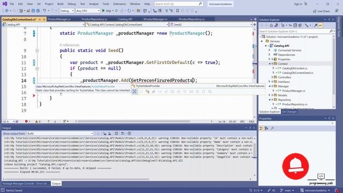This screenshot has width=343, height=193.
Task: Collapse the if block outlining box at line 12
Action: click(x=37, y=69)
